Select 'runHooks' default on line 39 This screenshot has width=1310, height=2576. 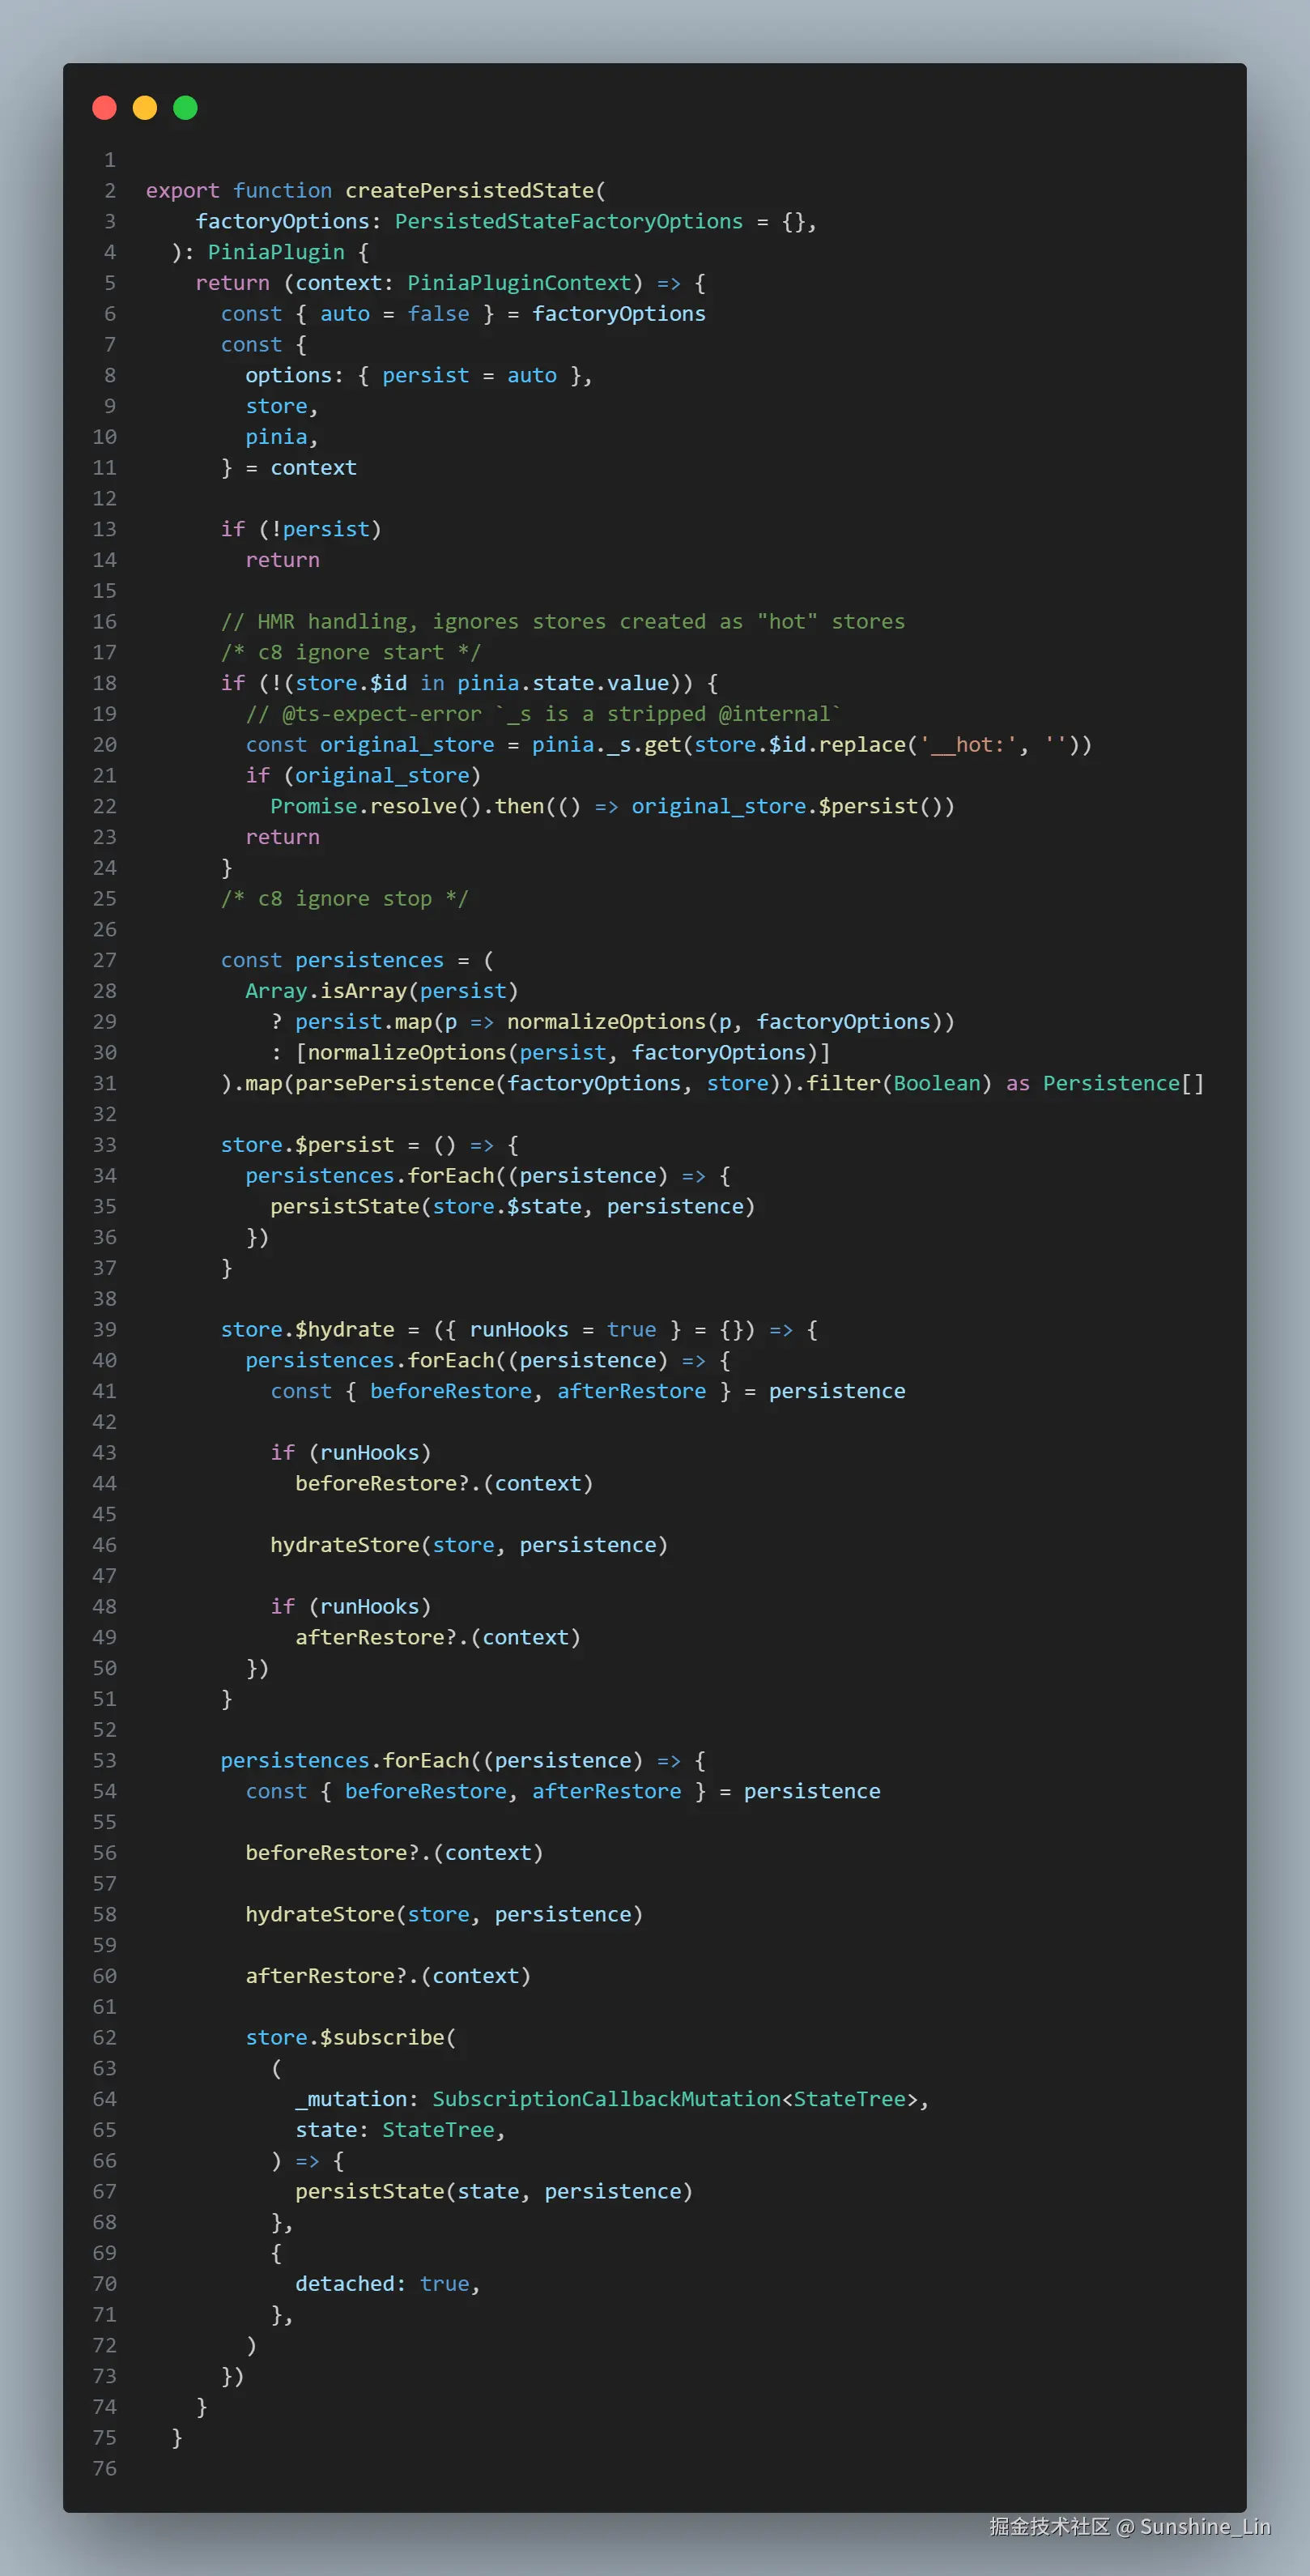click(519, 1330)
